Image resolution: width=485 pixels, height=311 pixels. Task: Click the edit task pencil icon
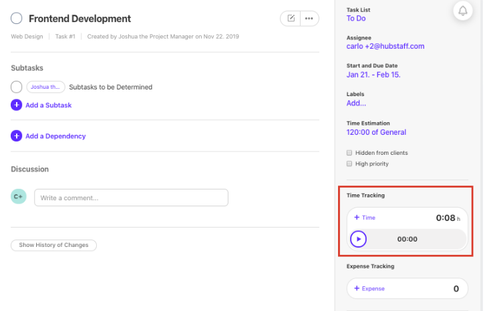click(x=291, y=19)
